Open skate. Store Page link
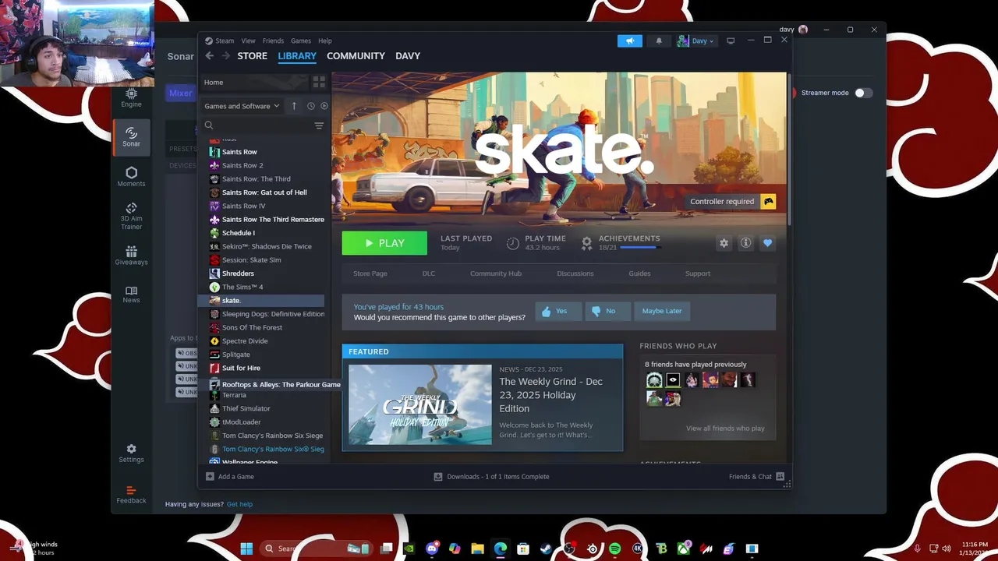998x561 pixels. pos(370,273)
